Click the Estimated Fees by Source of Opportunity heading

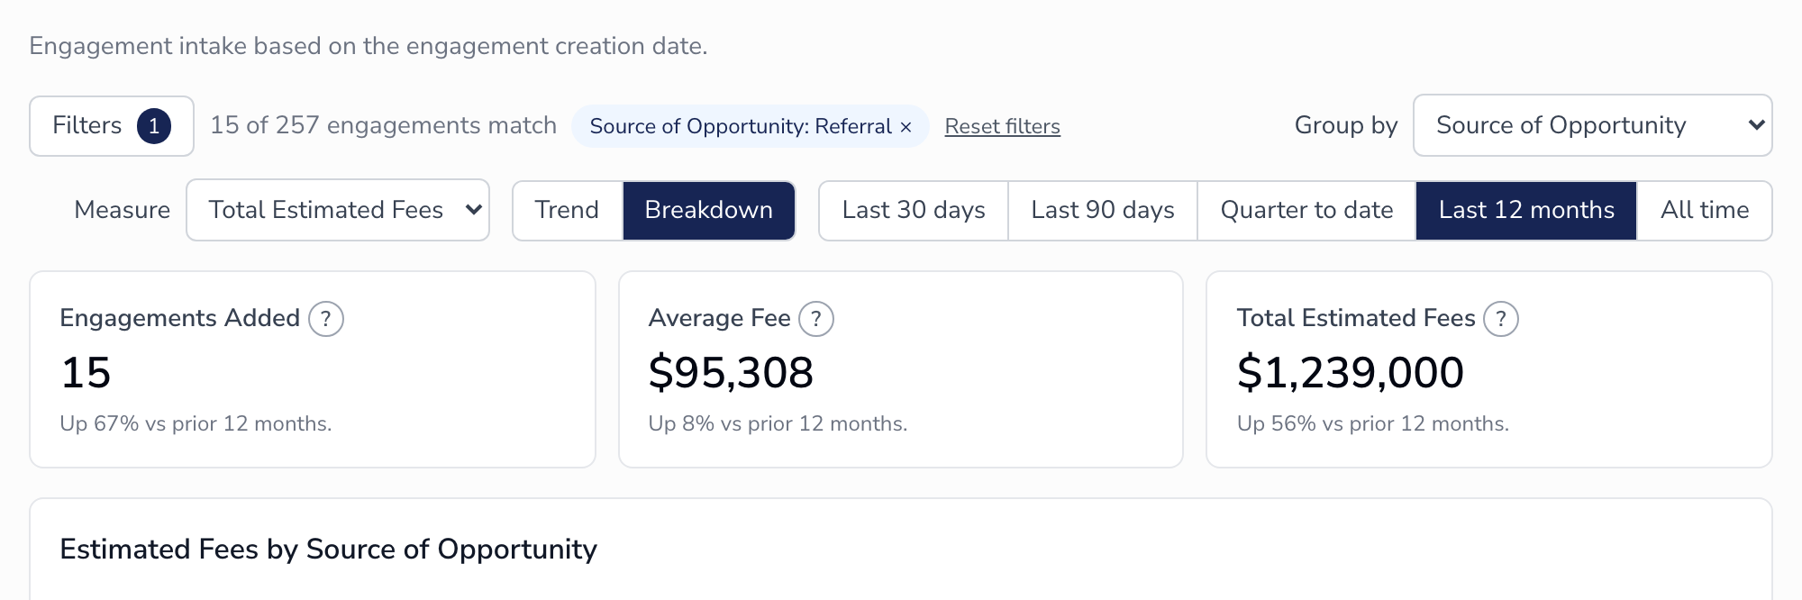click(329, 550)
